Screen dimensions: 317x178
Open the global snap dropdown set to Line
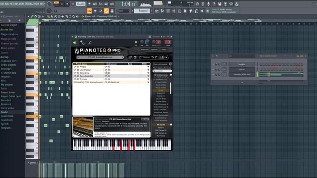coord(124,11)
